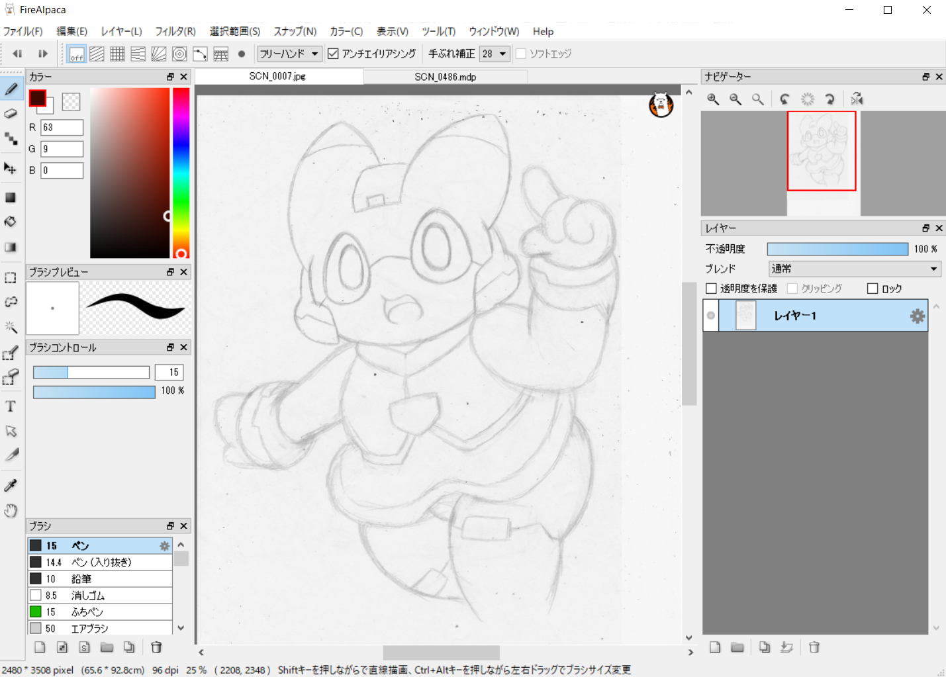Click the foreground color swatch
The height and width of the screenshot is (677, 946).
coord(37,98)
